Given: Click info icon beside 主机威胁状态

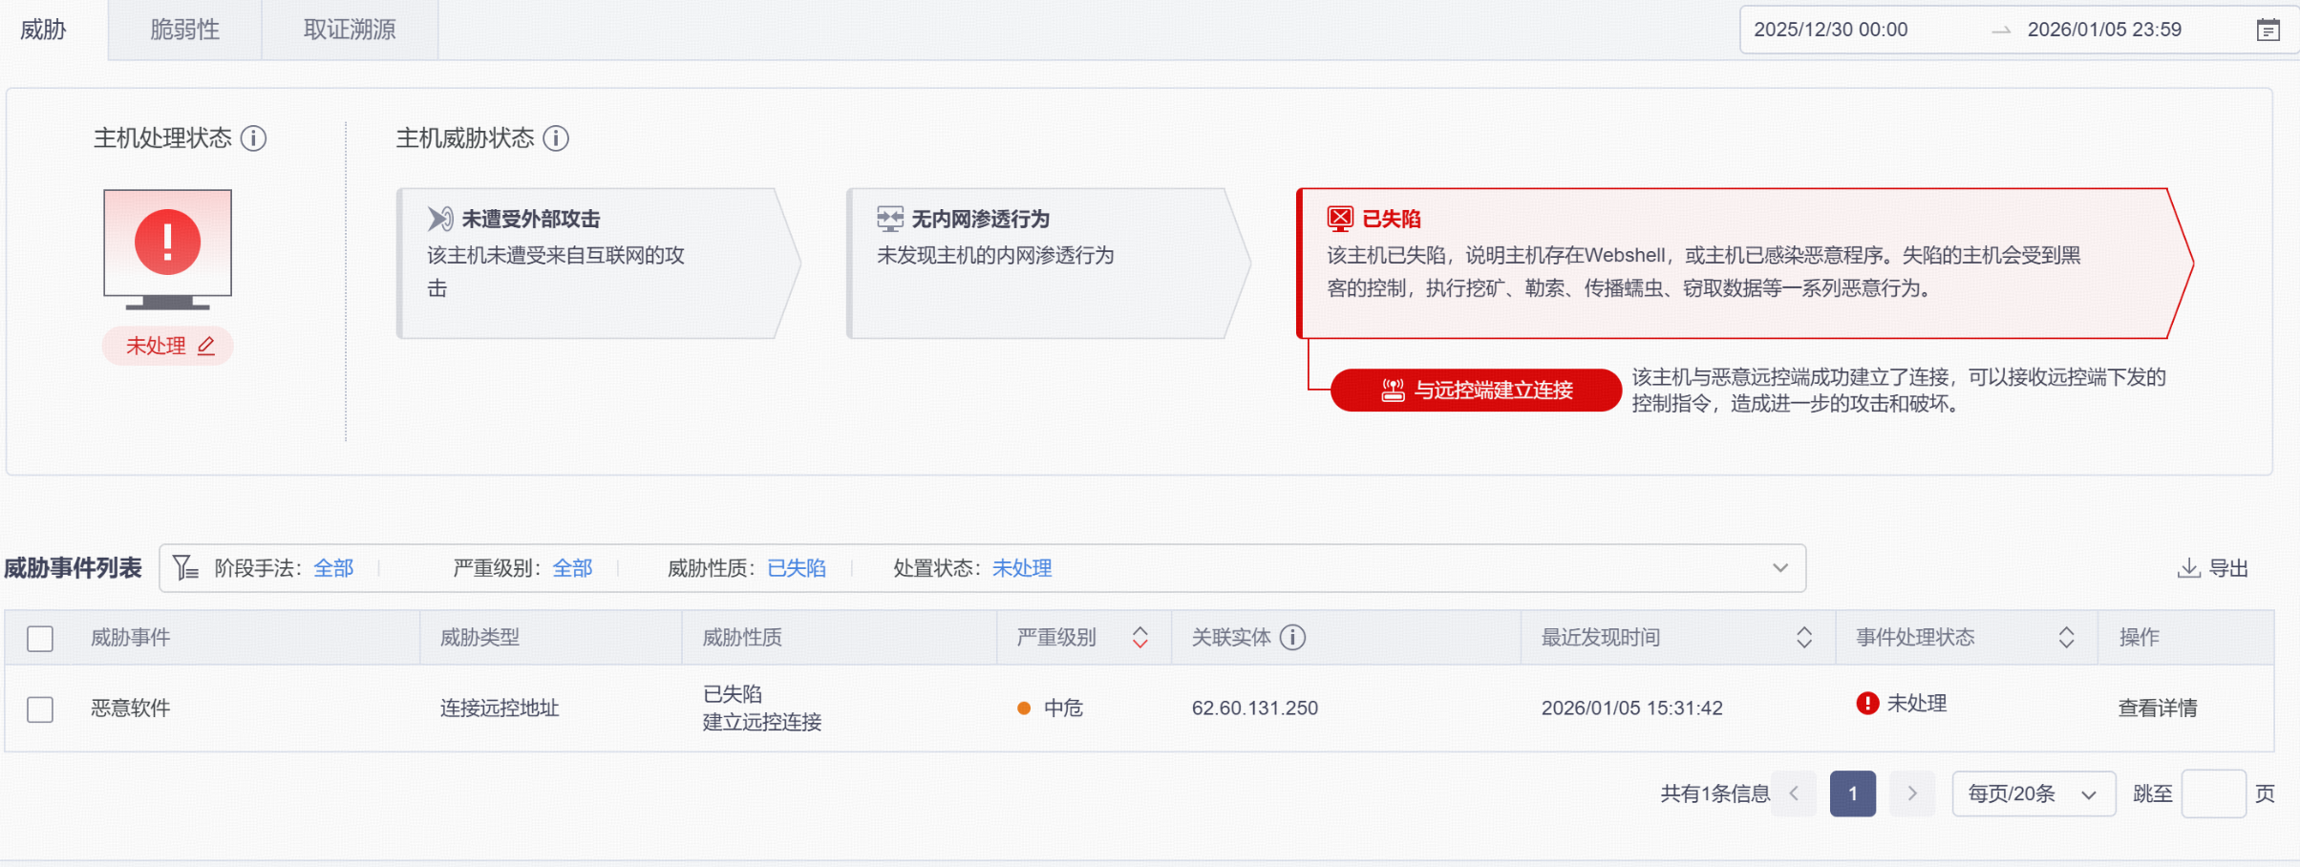Looking at the screenshot, I should point(556,138).
